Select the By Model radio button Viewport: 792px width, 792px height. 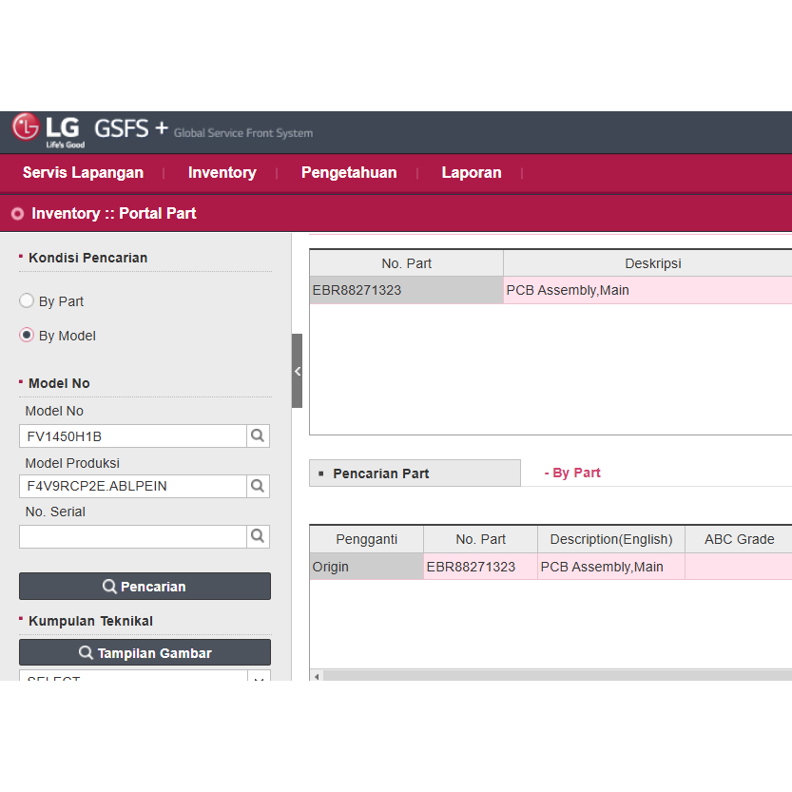coord(27,336)
